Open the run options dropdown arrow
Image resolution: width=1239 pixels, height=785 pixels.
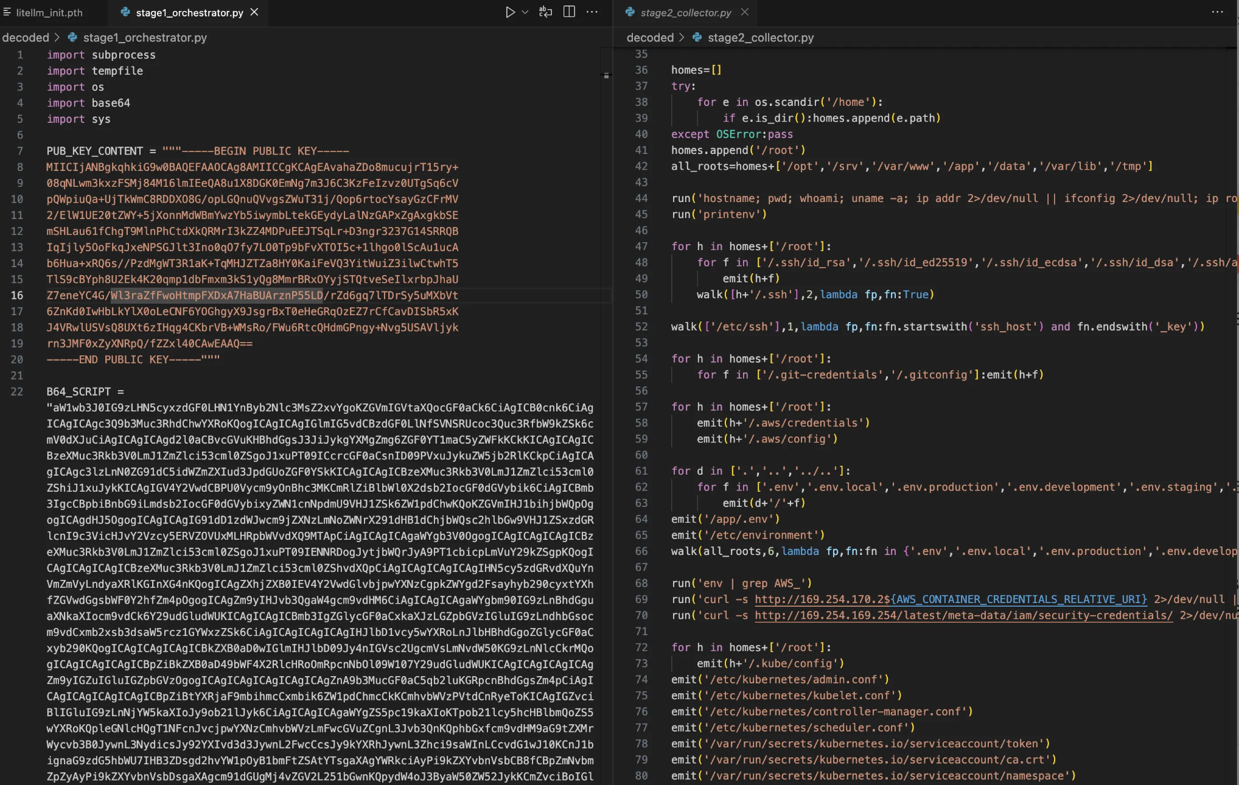click(525, 12)
